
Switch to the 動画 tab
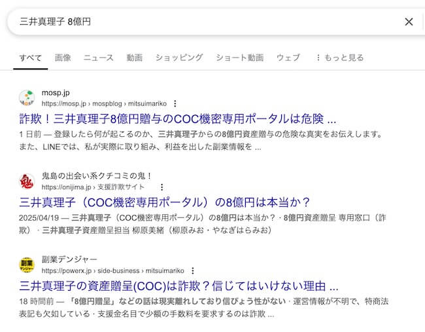click(135, 58)
